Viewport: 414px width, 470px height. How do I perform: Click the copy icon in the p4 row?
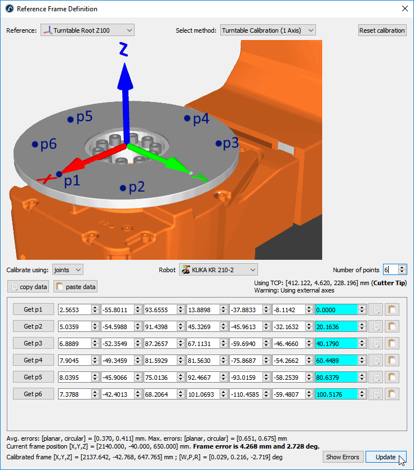(376, 360)
